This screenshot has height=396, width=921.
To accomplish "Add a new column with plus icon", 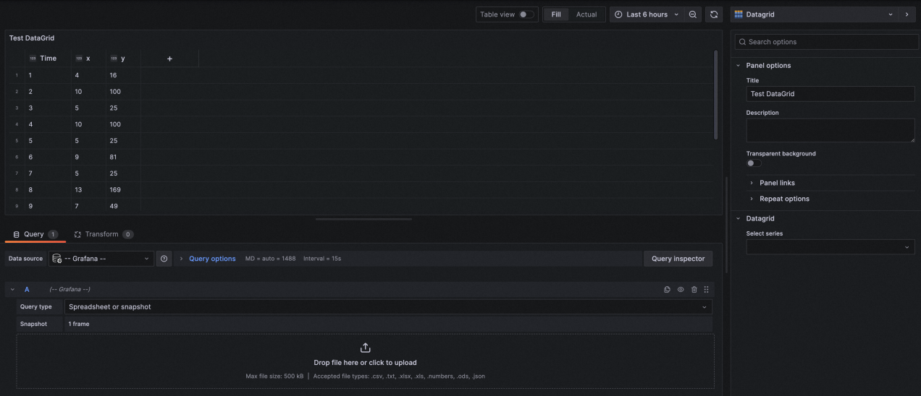I will pyautogui.click(x=169, y=59).
